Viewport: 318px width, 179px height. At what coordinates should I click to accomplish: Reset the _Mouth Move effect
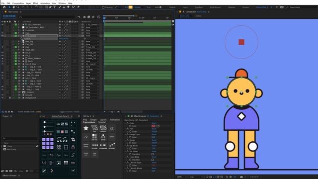point(154,168)
